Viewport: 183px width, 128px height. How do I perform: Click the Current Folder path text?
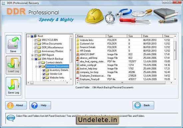tap(104, 88)
